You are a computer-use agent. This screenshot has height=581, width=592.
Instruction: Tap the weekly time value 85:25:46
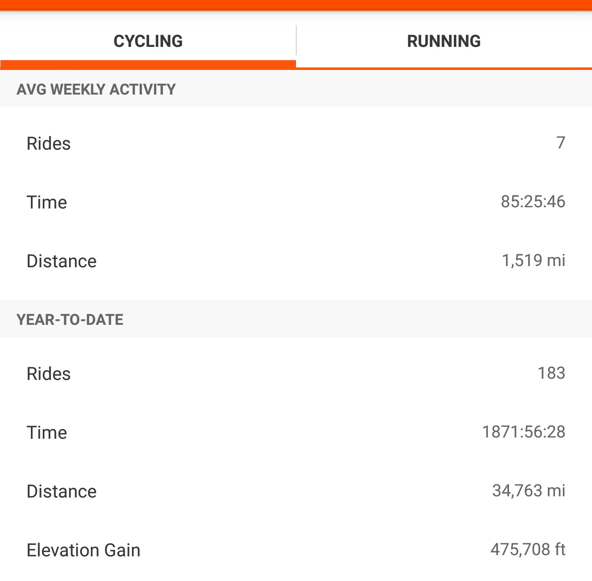click(533, 201)
